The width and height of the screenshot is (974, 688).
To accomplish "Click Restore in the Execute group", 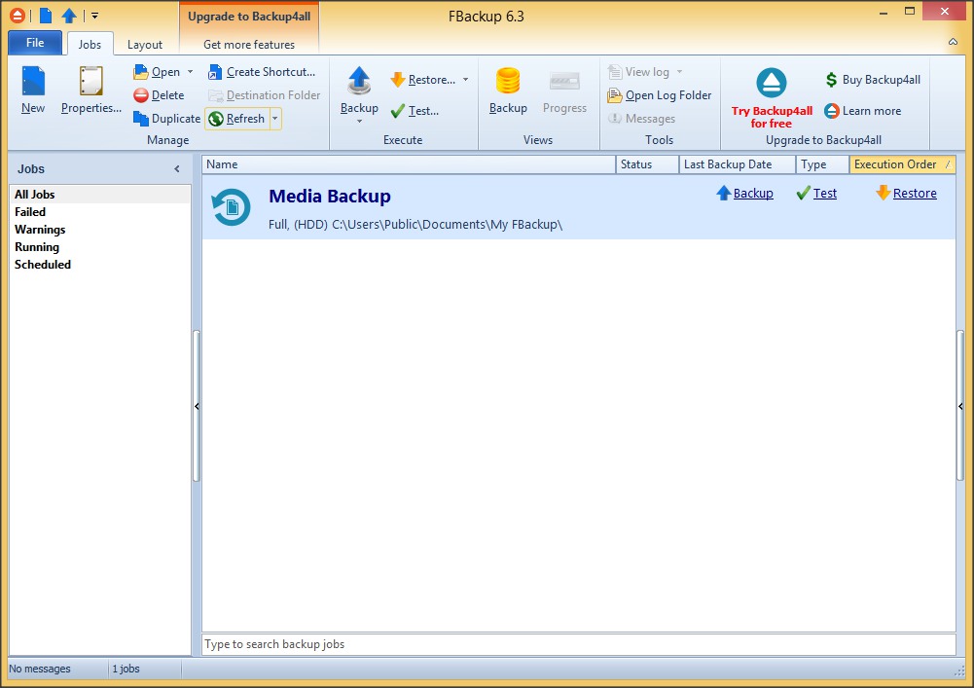I will (423, 80).
